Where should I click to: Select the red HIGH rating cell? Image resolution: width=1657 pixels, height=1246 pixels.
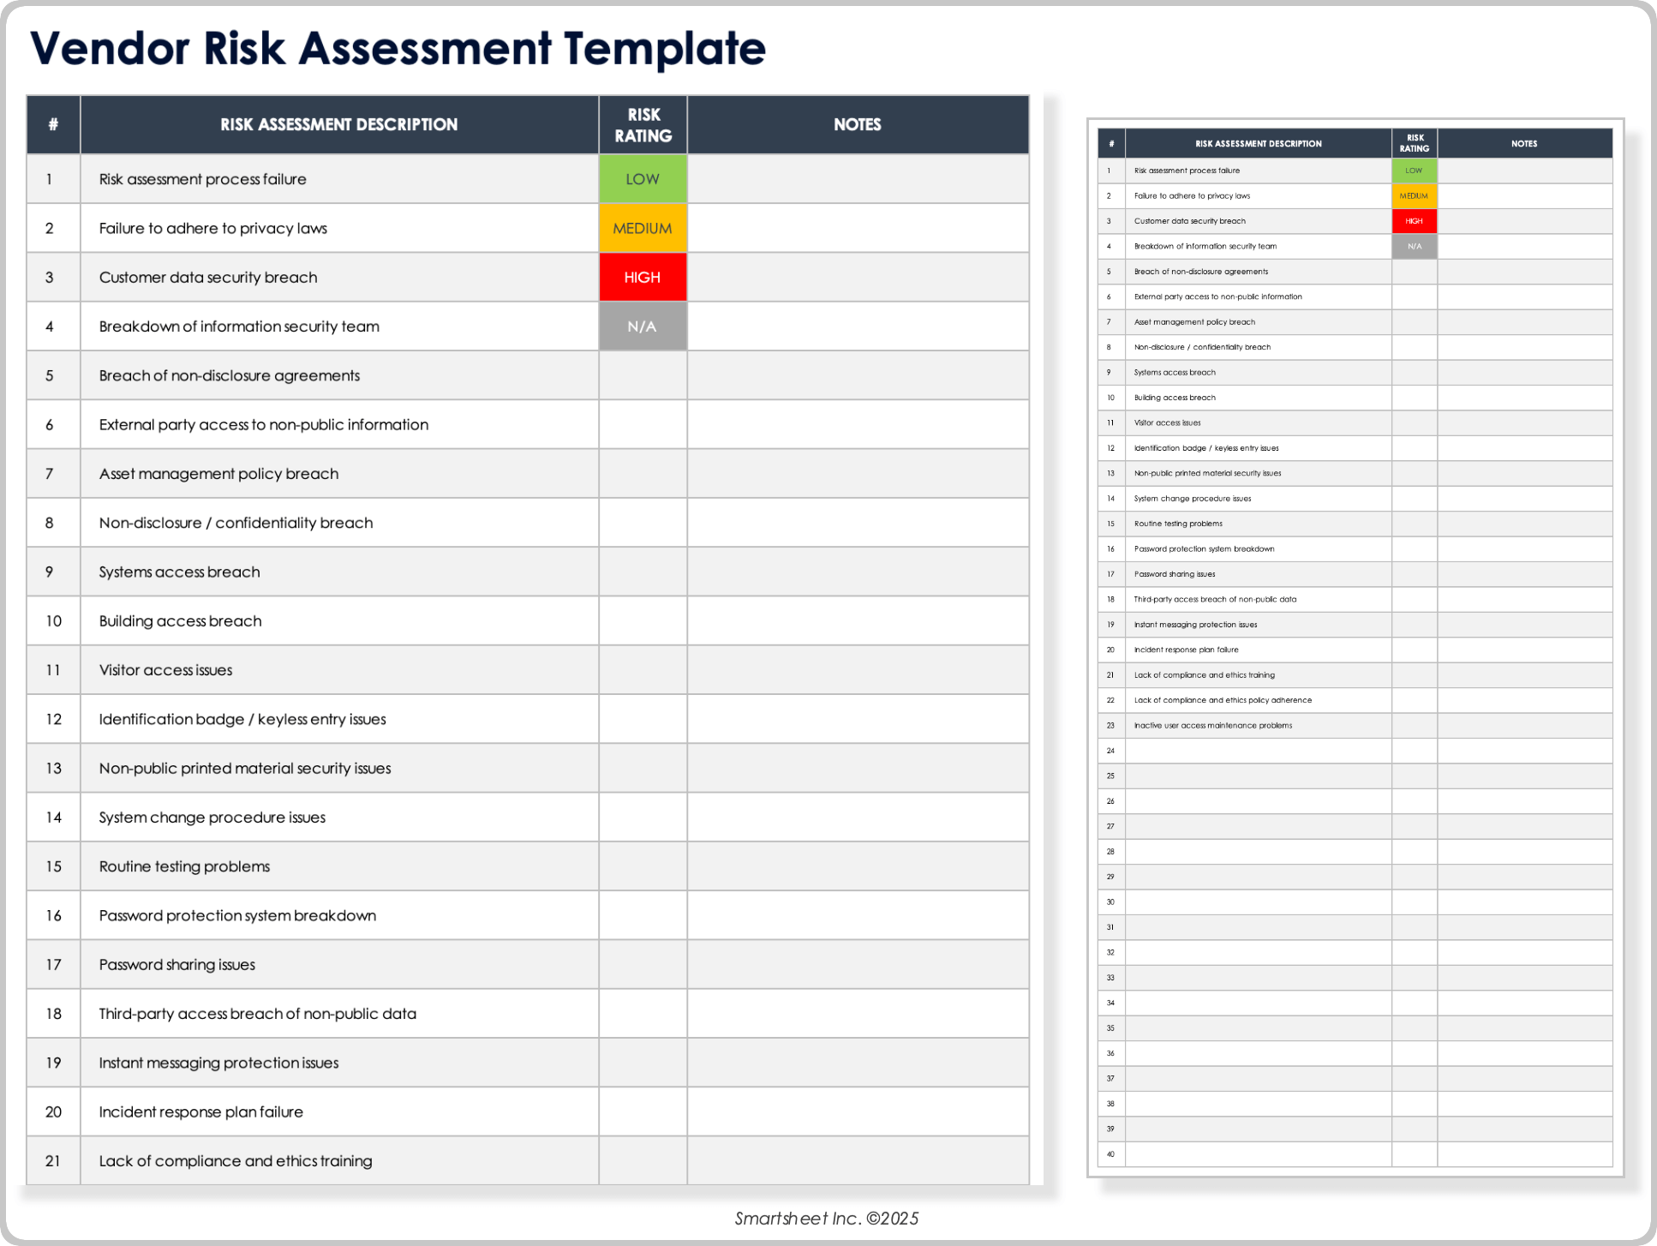(642, 277)
